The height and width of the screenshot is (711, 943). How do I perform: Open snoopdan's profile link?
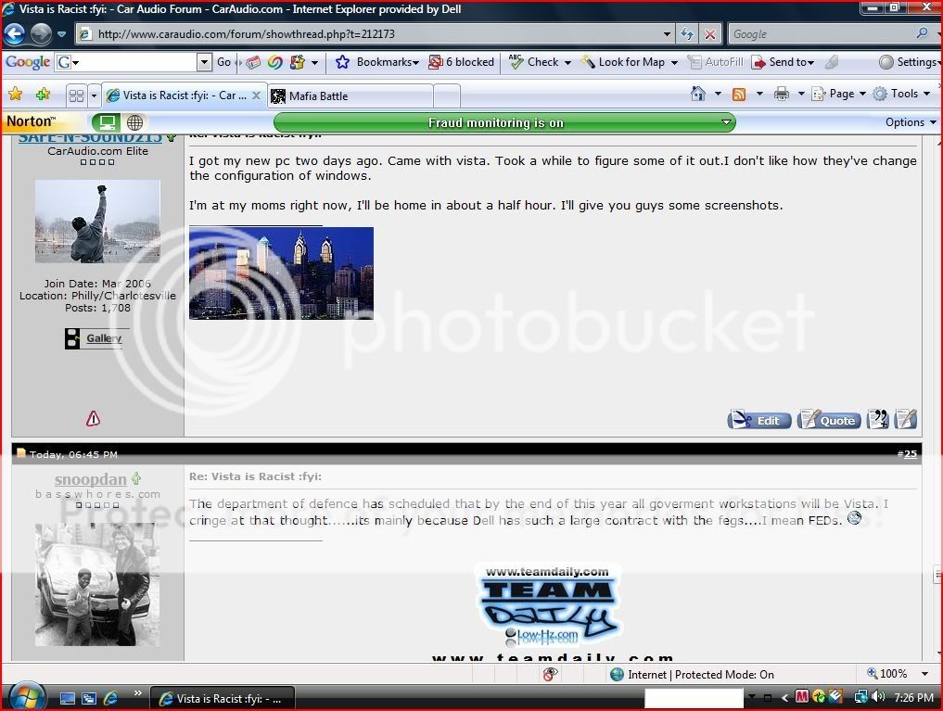point(90,479)
